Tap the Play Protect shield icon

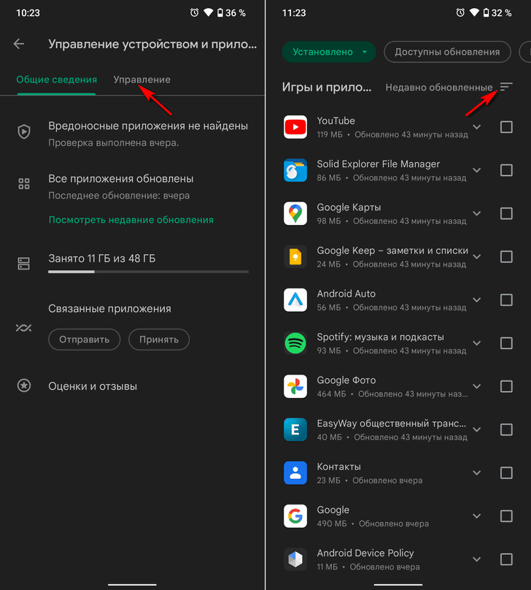tap(24, 131)
